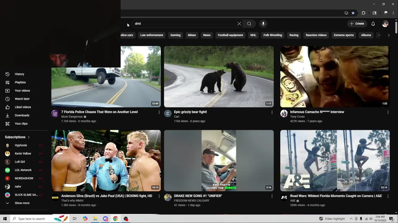Select the News filter chip
398x223 pixels.
[x=207, y=35]
